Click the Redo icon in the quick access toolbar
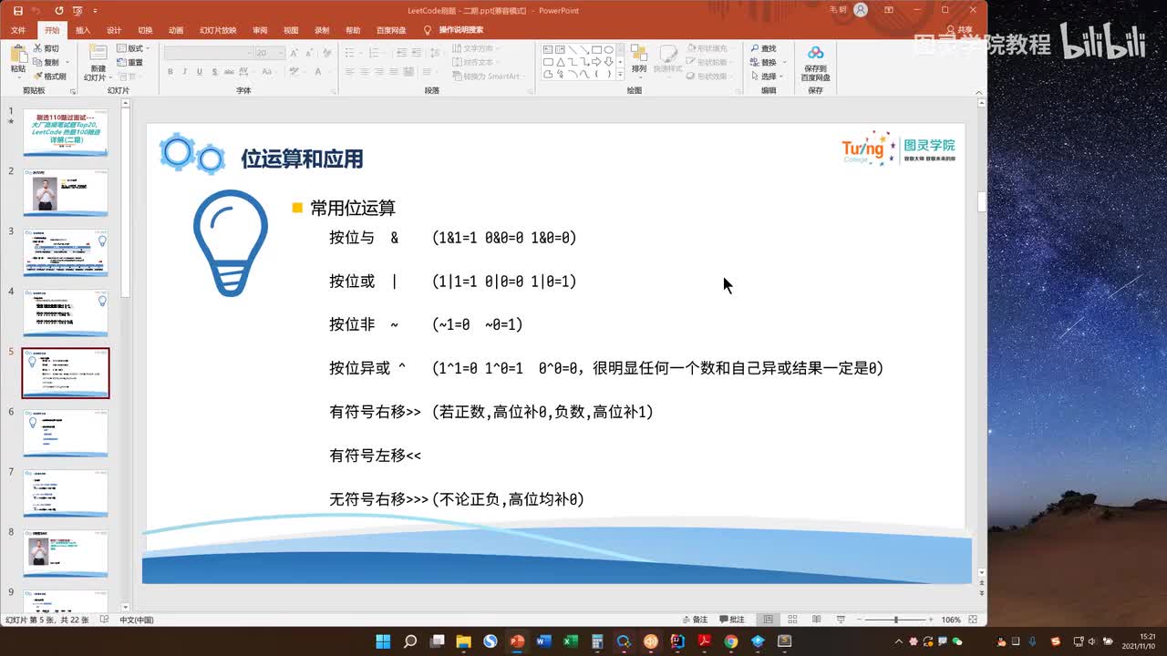Screen dimensions: 1167x656 [58, 10]
